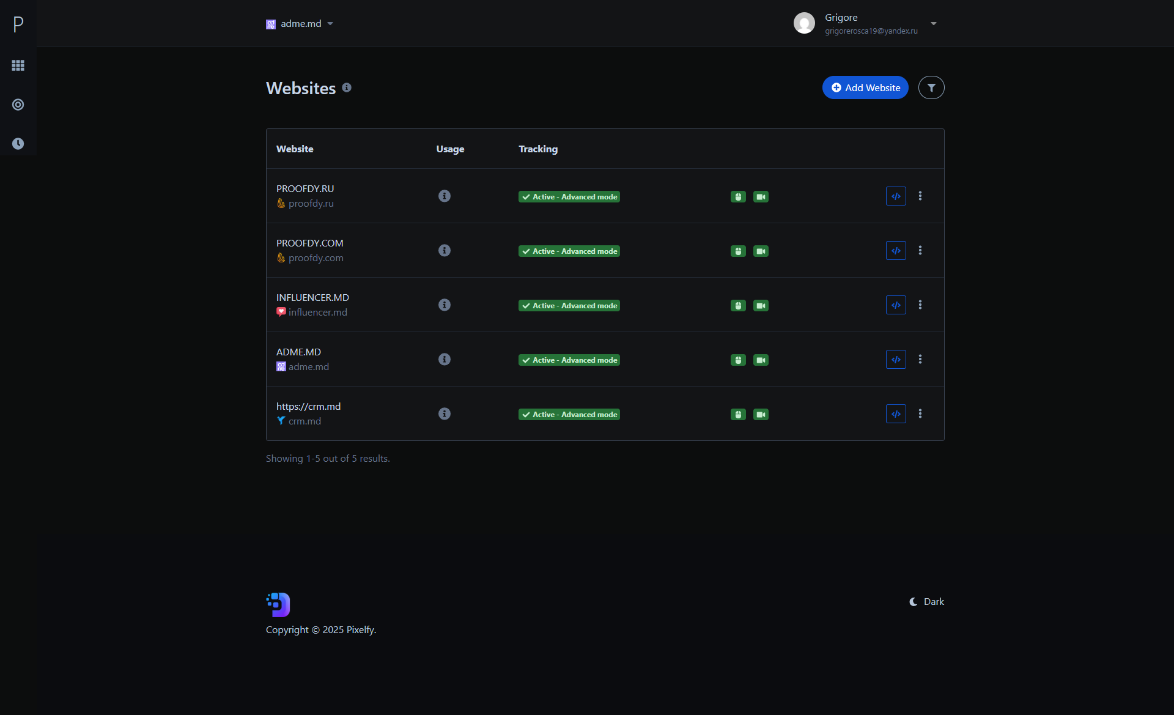Open the target circle icon in the sidebar

click(x=18, y=105)
